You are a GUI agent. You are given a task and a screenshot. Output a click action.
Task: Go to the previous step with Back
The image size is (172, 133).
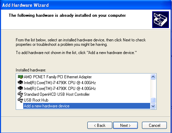click(100, 125)
